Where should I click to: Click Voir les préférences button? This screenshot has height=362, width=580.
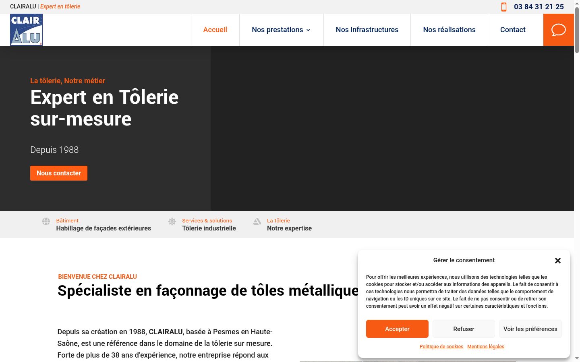[530, 329]
